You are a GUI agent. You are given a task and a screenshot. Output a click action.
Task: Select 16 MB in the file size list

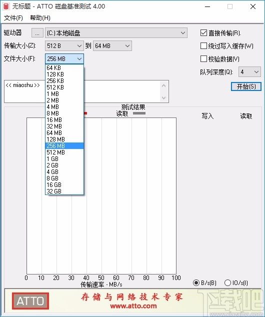(x=64, y=120)
